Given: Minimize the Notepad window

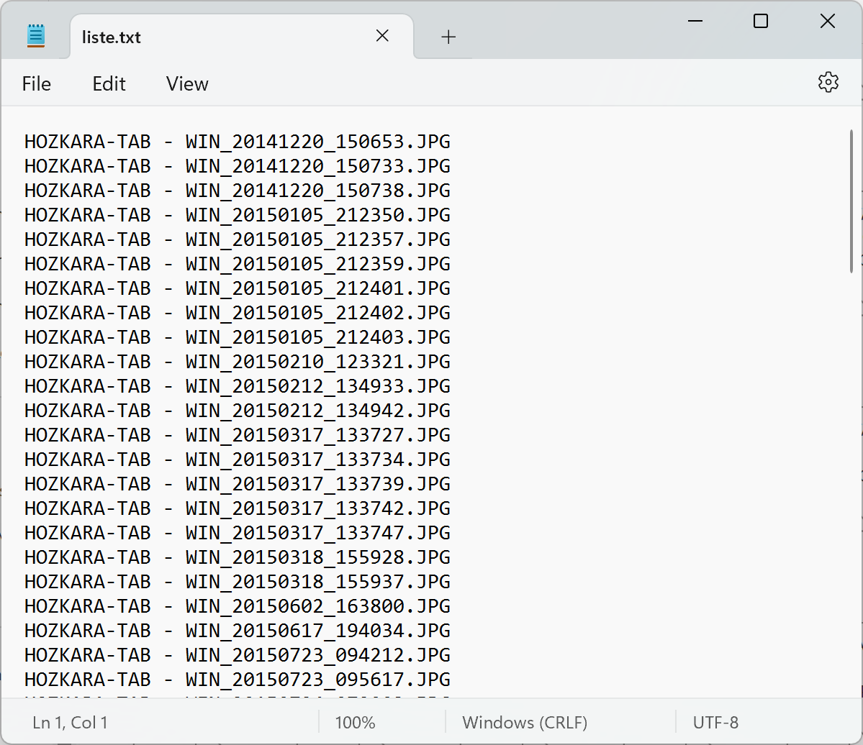Looking at the screenshot, I should [x=694, y=22].
